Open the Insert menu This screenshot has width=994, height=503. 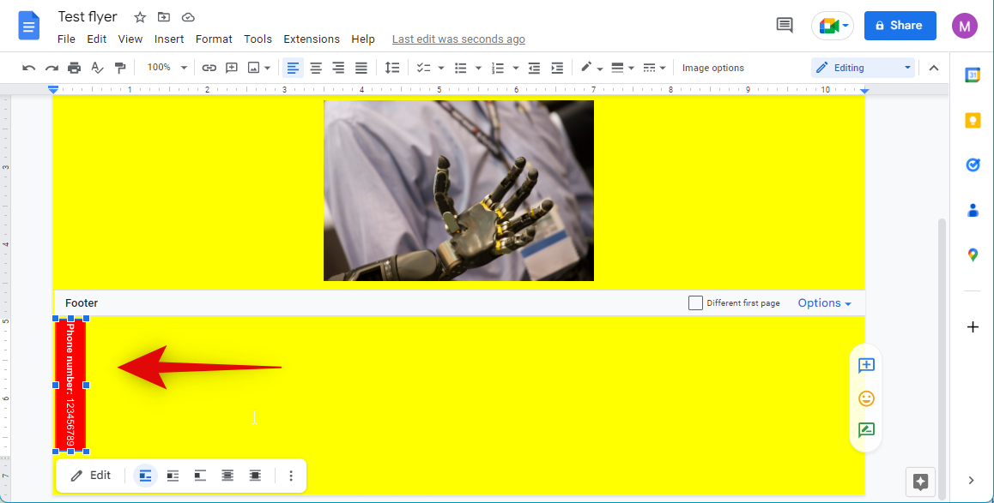[x=169, y=39]
